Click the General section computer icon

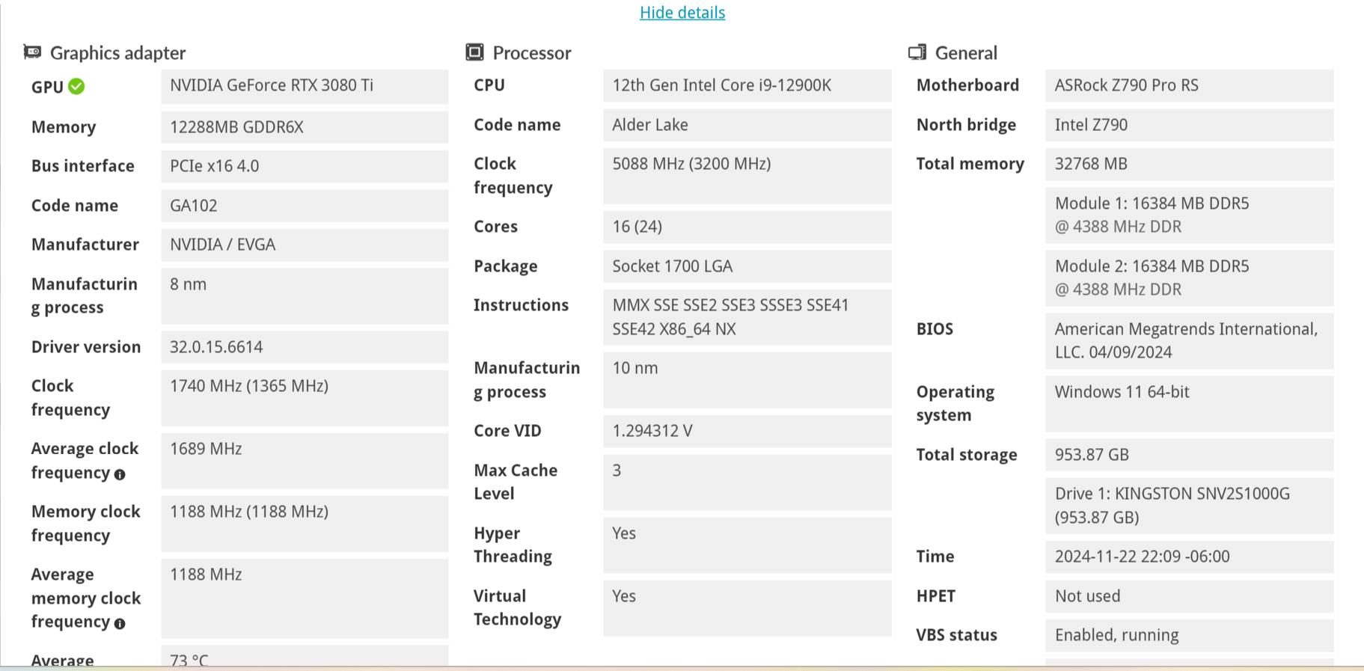point(917,52)
